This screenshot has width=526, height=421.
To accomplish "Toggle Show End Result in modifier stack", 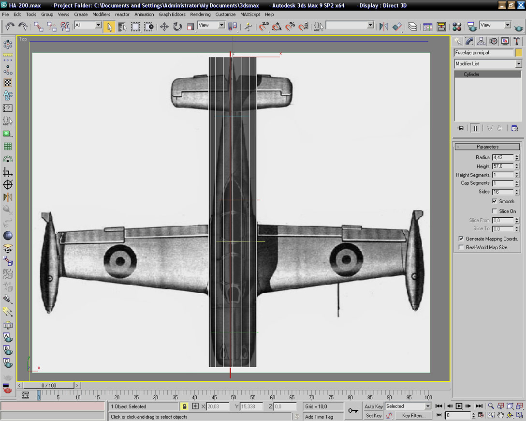I will 475,128.
